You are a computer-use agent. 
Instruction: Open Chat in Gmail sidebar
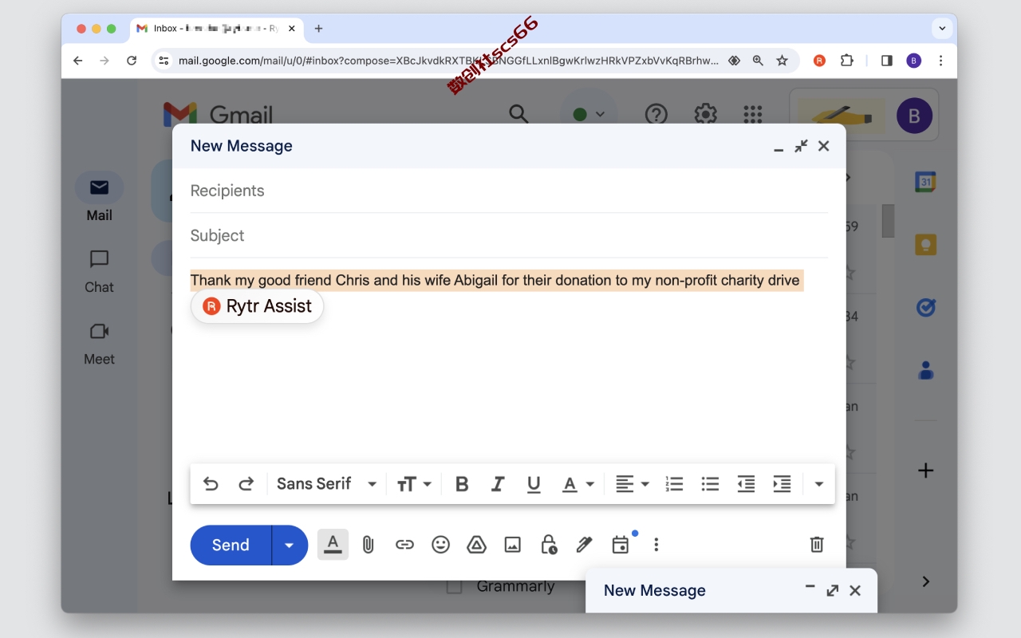pyautogui.click(x=99, y=271)
